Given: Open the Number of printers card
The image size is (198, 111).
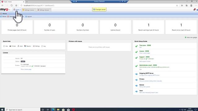Looking at the screenshot, I should pos(83,27).
